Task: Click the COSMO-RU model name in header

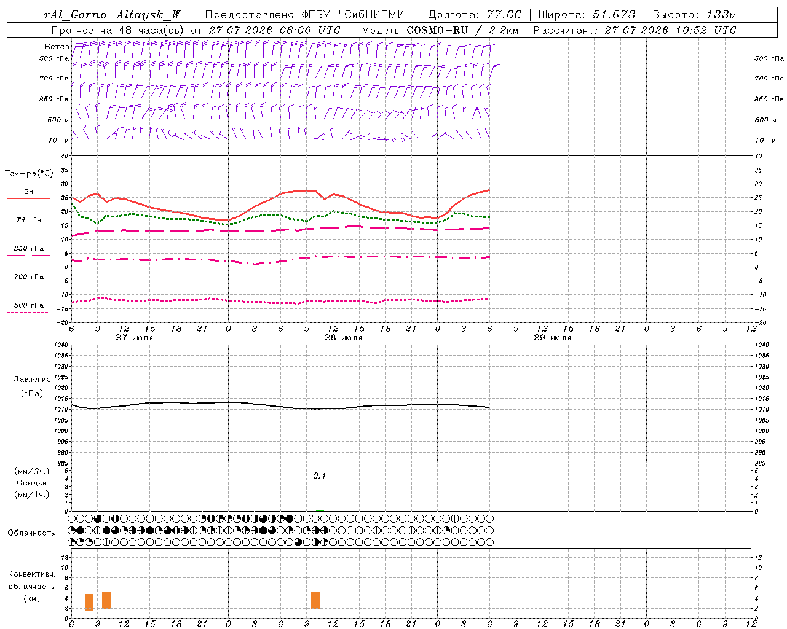Action: click(x=438, y=30)
